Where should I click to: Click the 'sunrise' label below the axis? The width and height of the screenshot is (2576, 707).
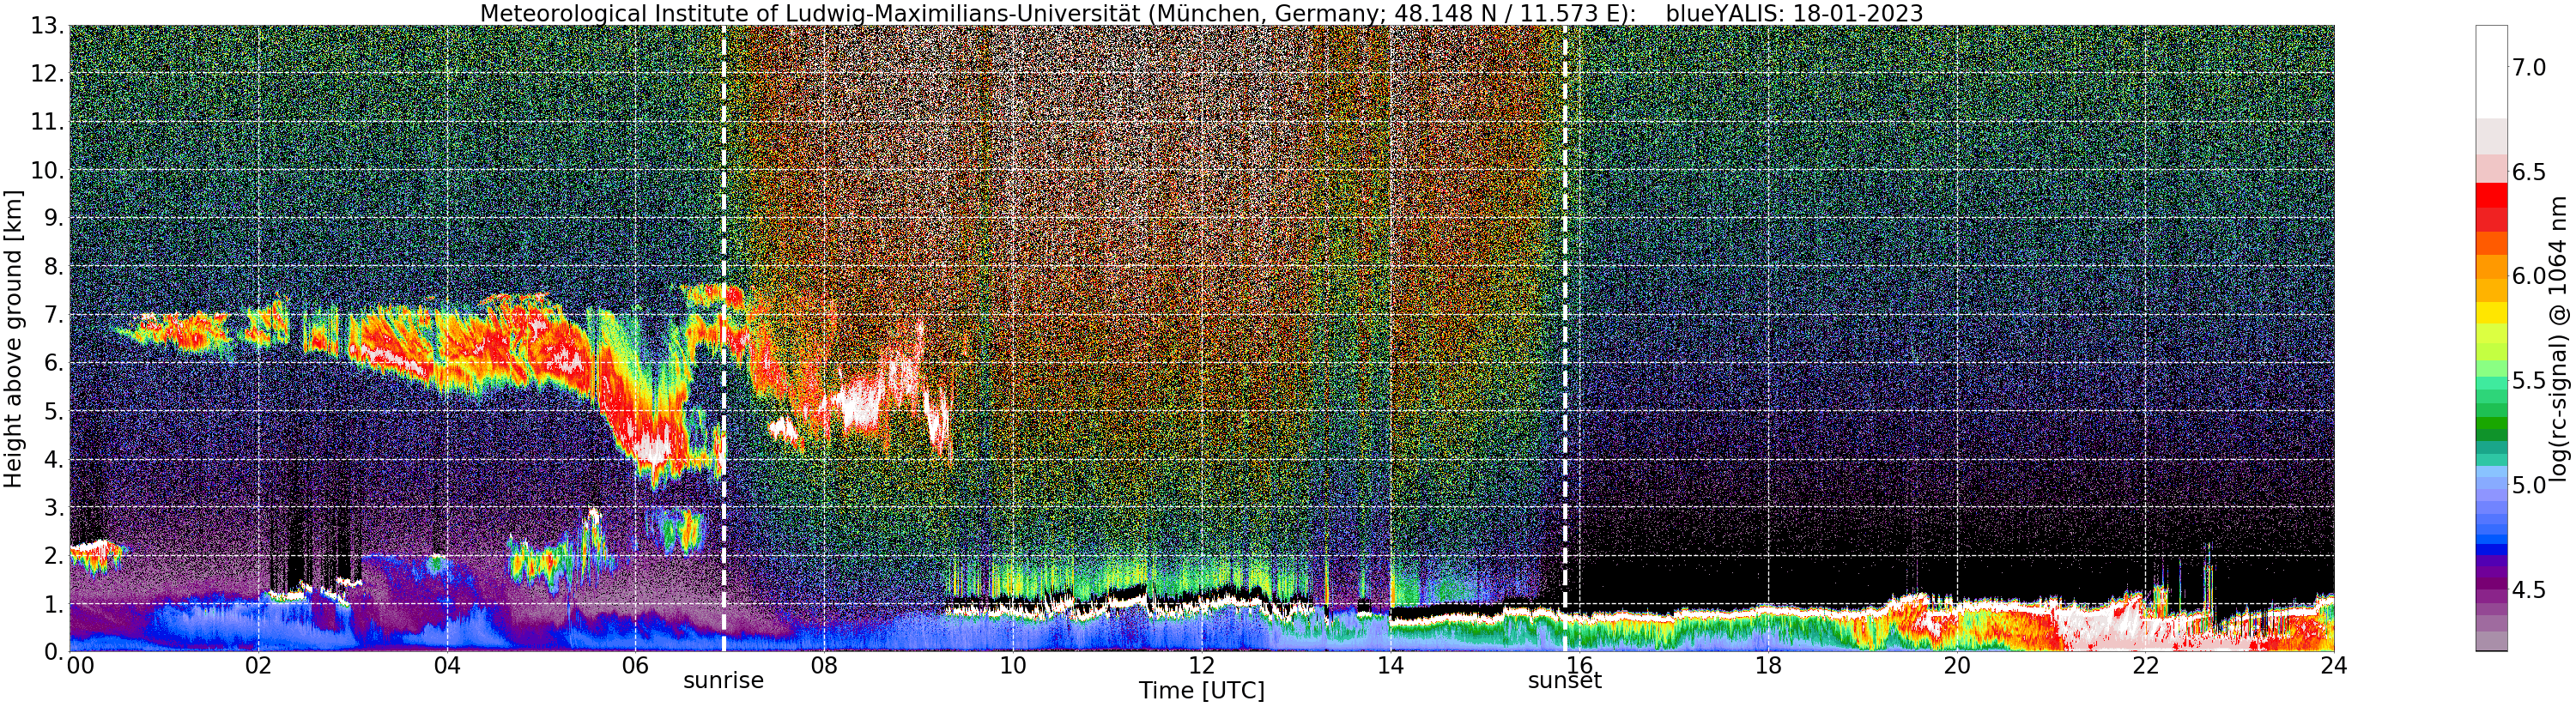tap(723, 681)
